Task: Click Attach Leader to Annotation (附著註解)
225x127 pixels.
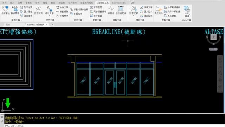Action: pos(134,10)
